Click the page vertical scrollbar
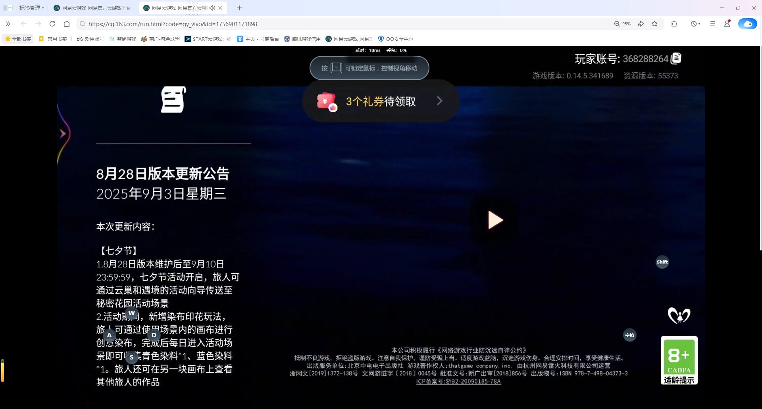This screenshot has width=762, height=409. click(760, 149)
